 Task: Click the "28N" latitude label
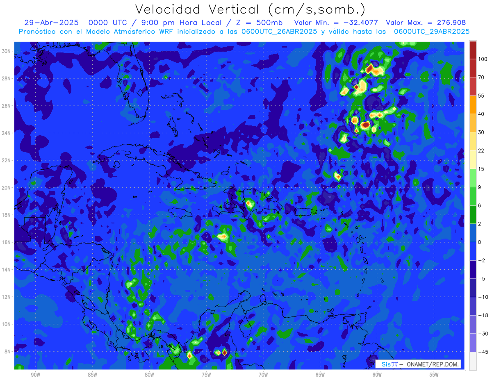(x=7, y=78)
